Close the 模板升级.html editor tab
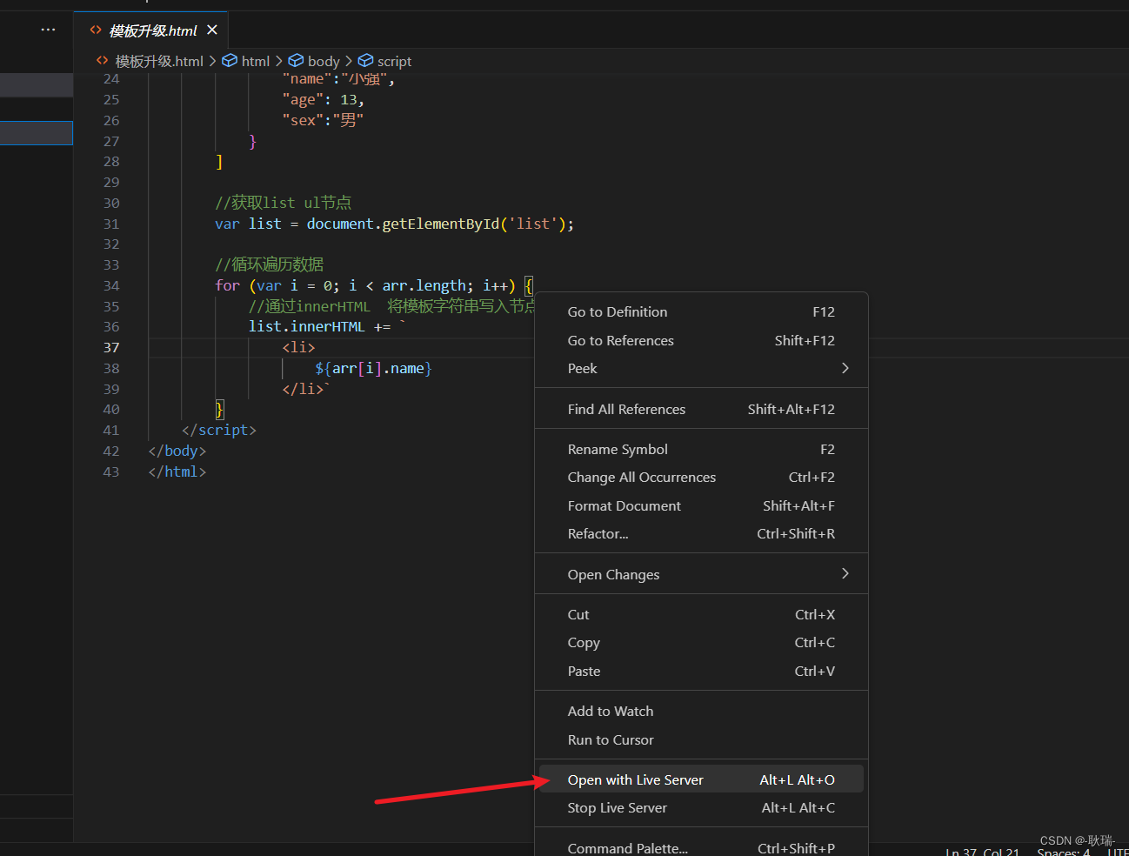Screen dimensions: 1129x856 (x=212, y=30)
